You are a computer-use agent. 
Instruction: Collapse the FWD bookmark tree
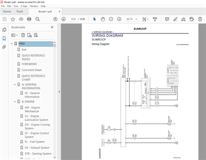[x=12, y=44]
